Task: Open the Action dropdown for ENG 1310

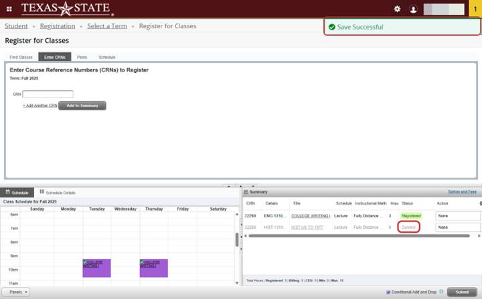Action: (x=458, y=216)
